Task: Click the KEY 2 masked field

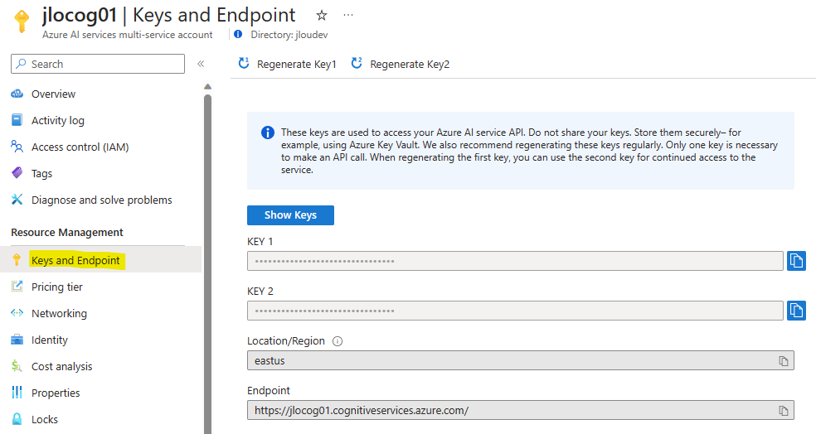Action: tap(515, 311)
